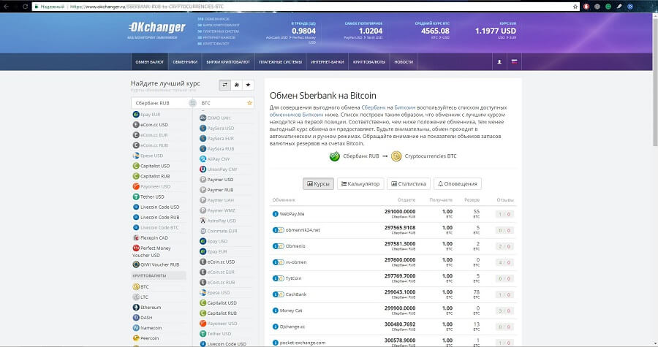
Task: Select Flexepin CAD in left list
Action: 150,237
